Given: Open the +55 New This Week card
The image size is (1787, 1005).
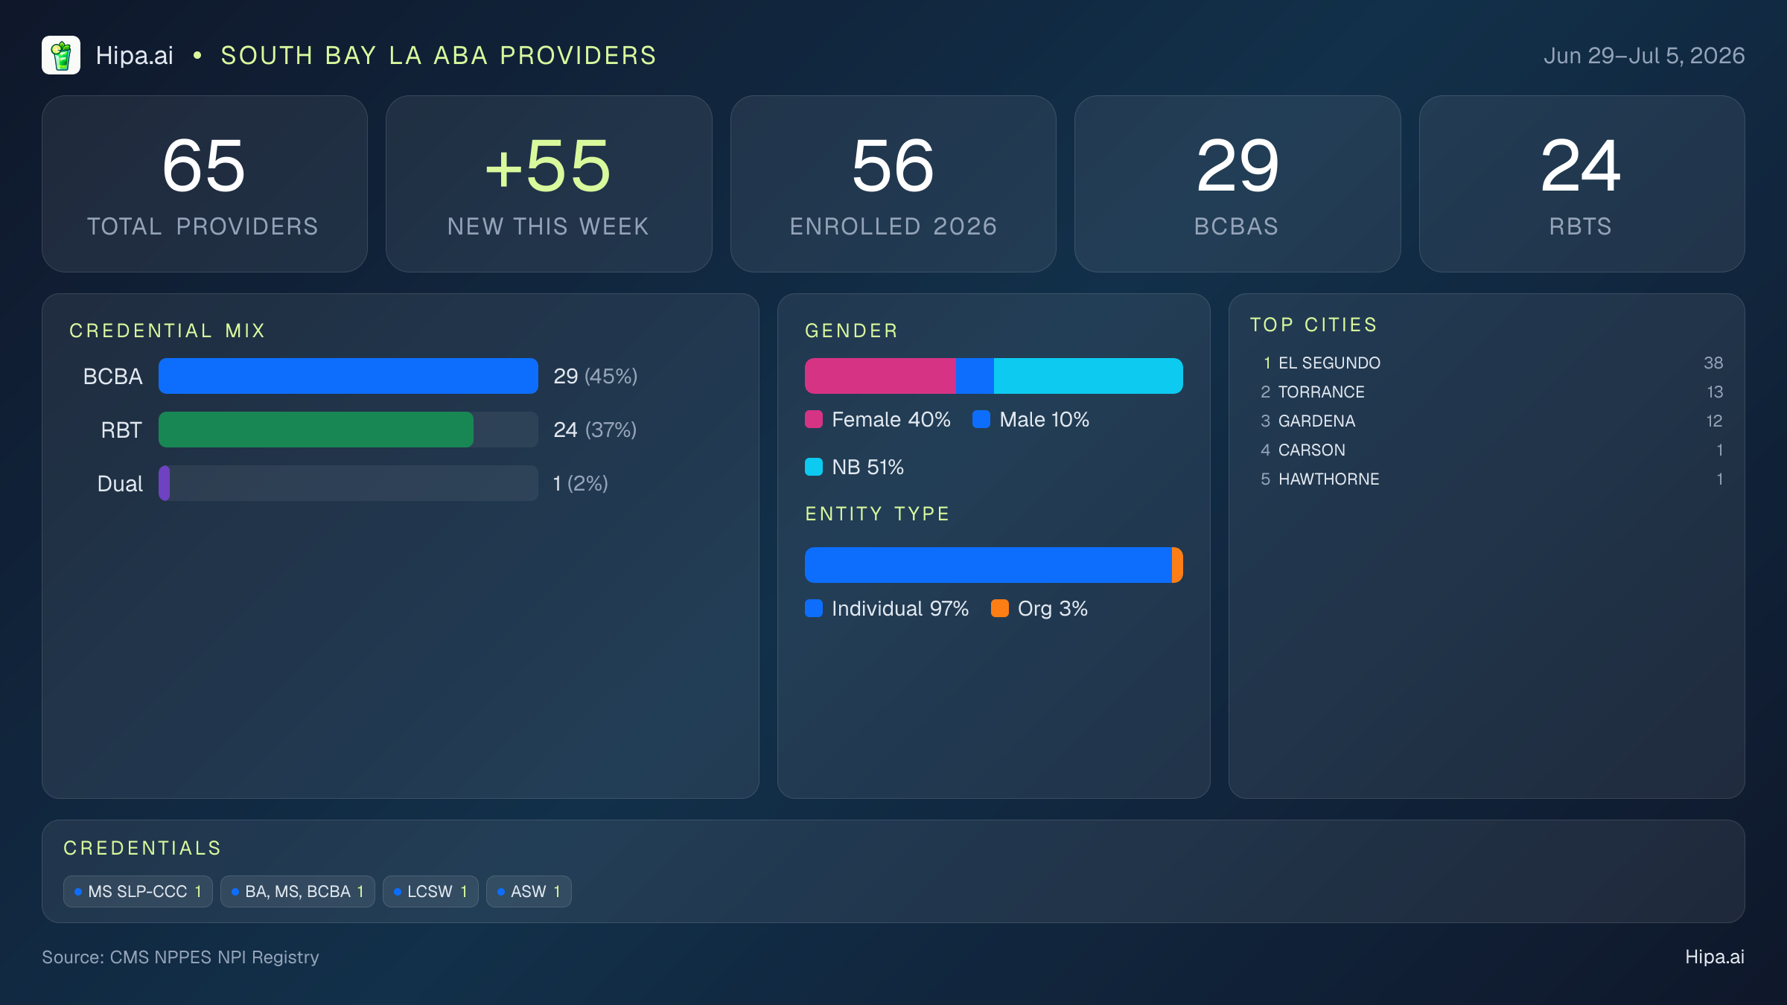Looking at the screenshot, I should pyautogui.click(x=549, y=184).
